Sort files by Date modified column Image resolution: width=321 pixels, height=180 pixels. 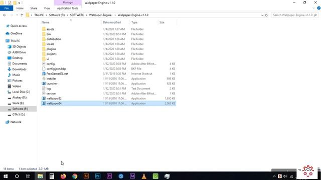(x=112, y=22)
